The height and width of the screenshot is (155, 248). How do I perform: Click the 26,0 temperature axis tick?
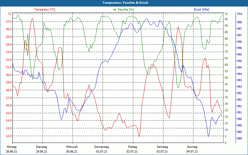9,29
